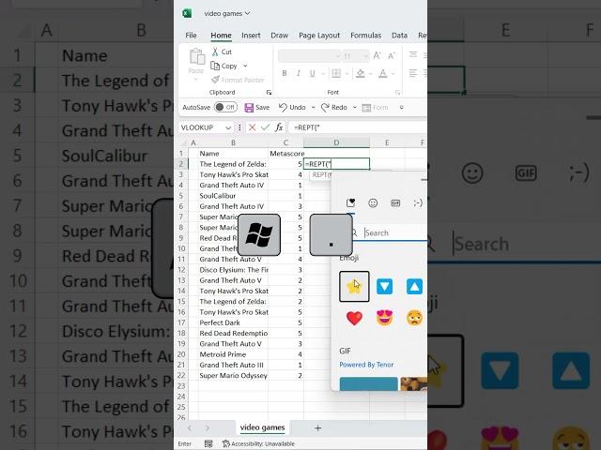
Task: Toggle the AutoSave switch
Action: click(x=225, y=107)
